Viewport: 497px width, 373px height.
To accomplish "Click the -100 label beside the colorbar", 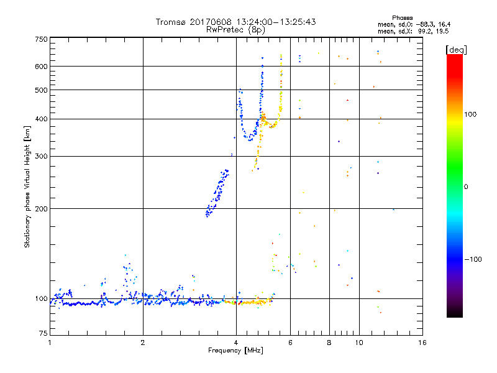I will coord(475,259).
